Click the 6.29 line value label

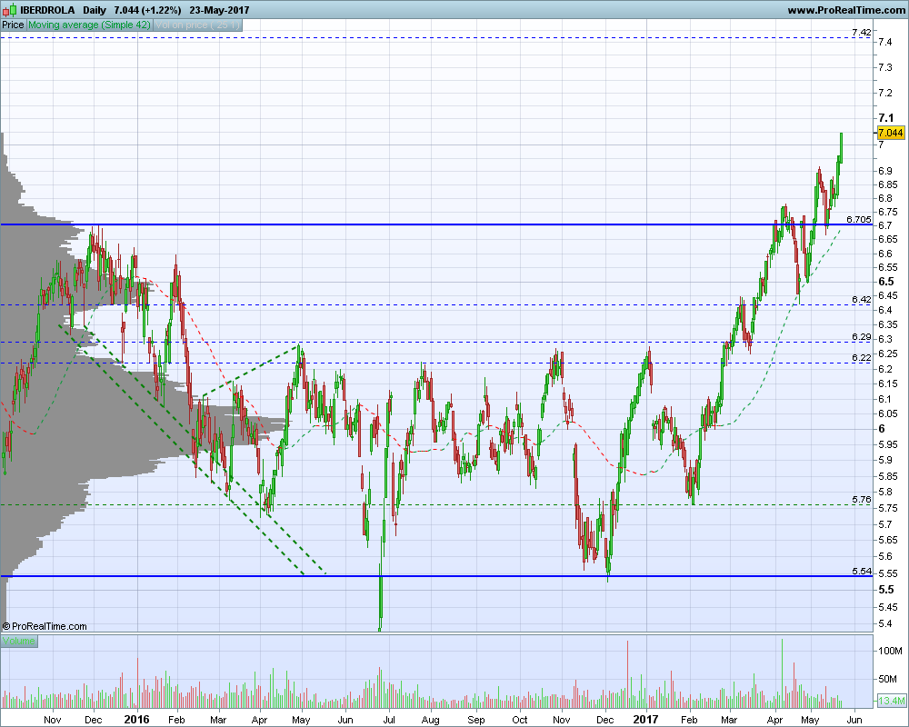click(862, 337)
